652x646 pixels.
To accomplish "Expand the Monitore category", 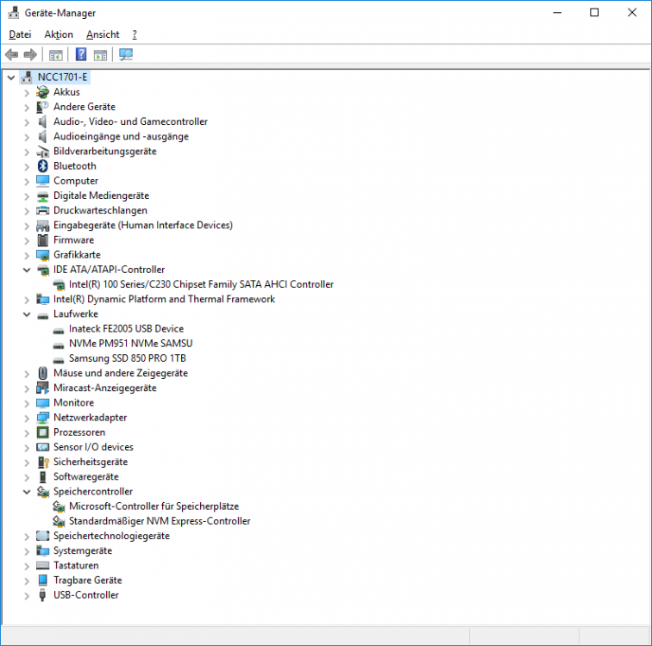I will [x=27, y=403].
